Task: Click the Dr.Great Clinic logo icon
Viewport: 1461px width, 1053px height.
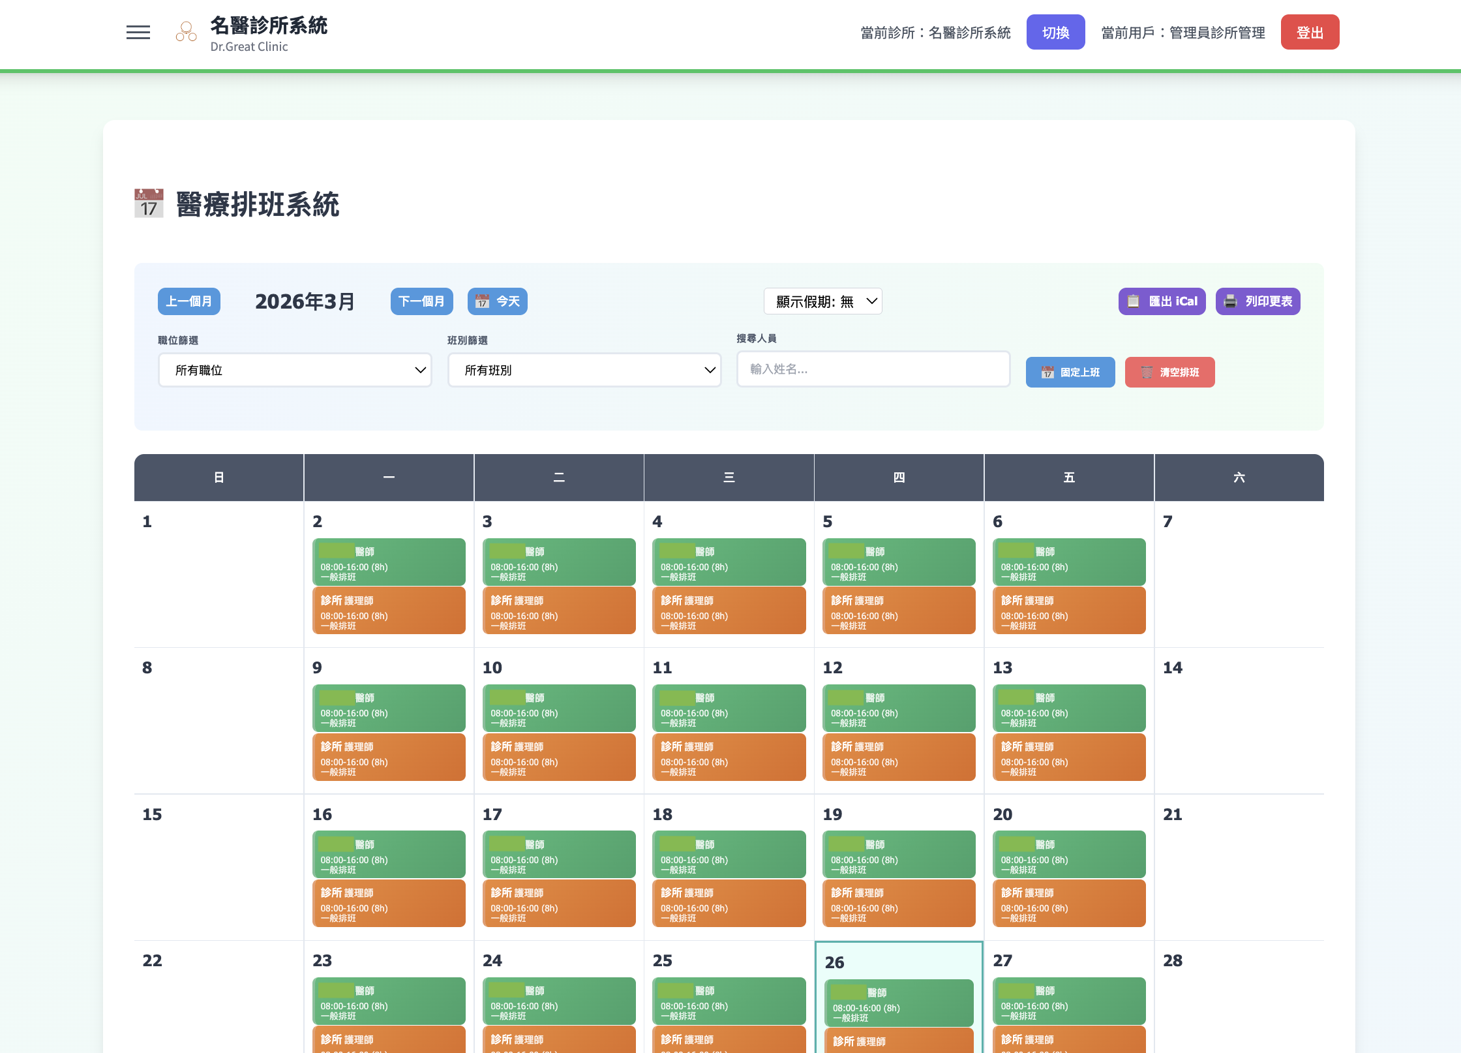Action: coord(185,32)
